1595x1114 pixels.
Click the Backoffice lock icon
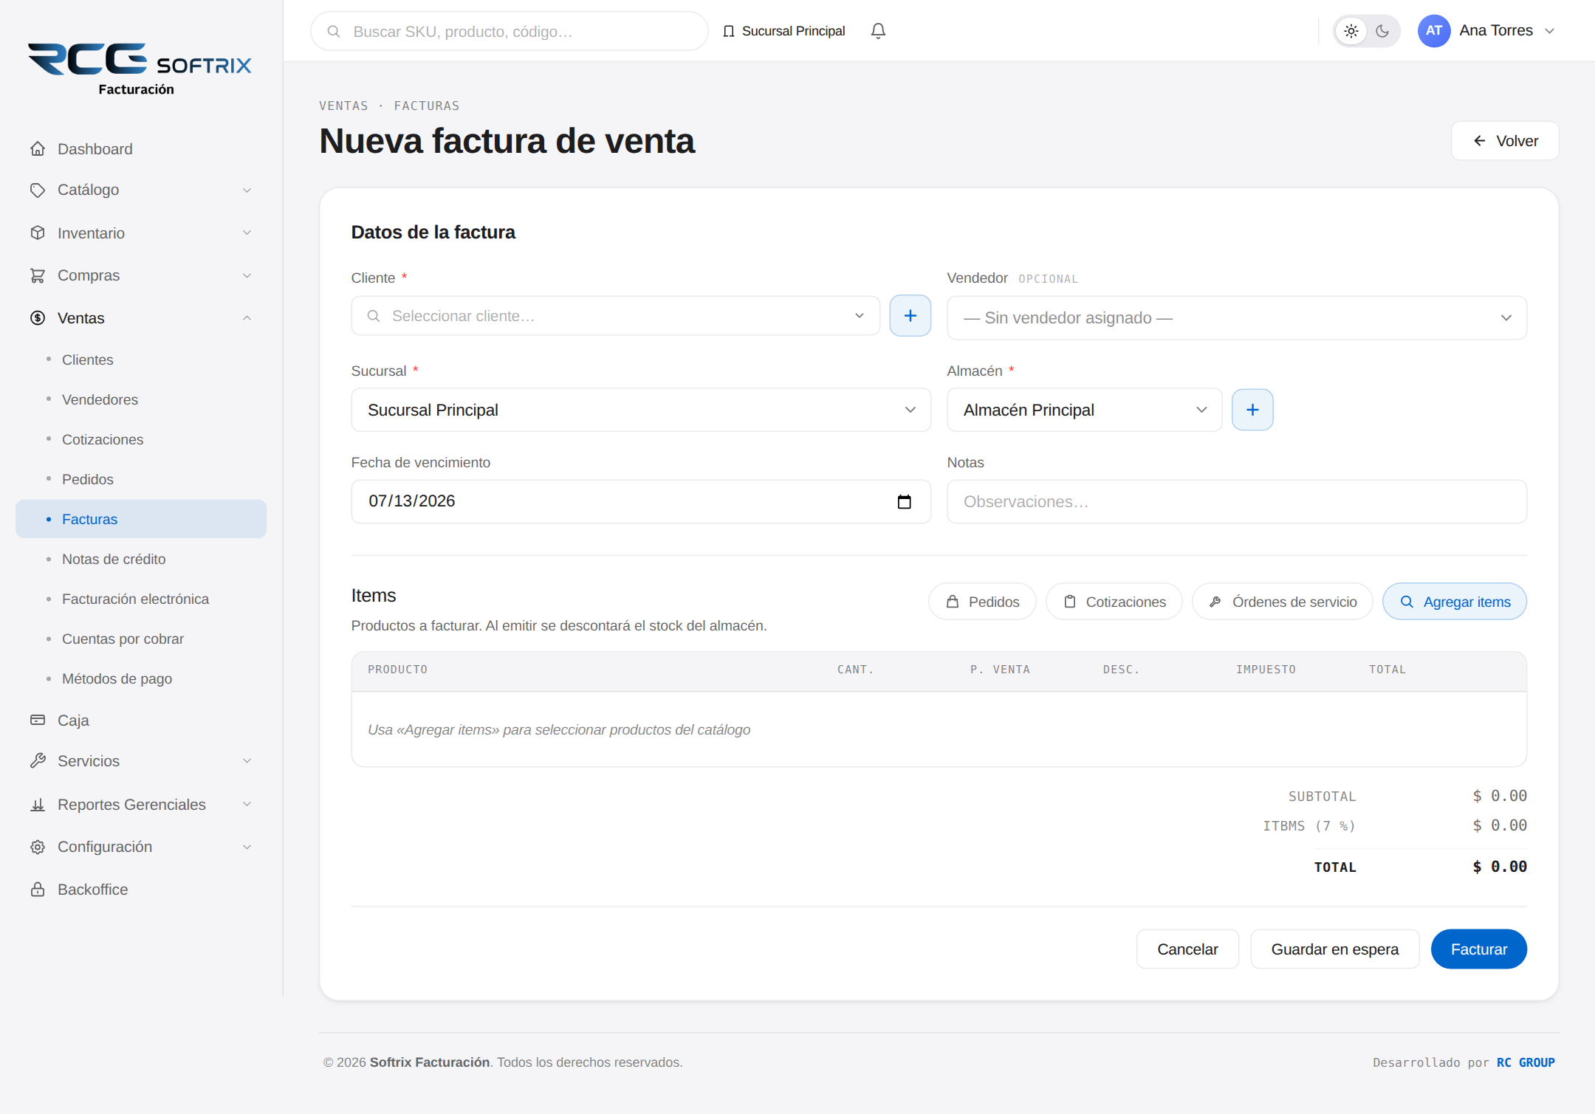(x=38, y=890)
